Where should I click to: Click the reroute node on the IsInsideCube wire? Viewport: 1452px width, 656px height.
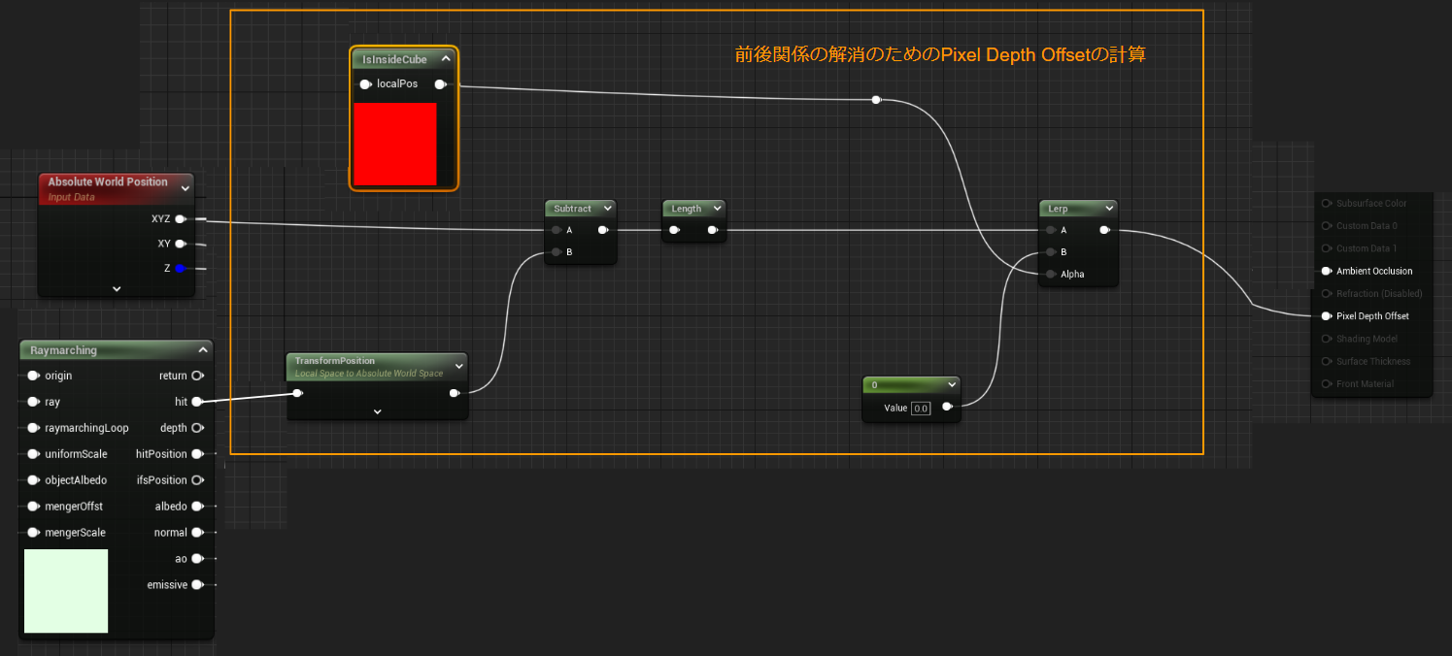pos(876,100)
